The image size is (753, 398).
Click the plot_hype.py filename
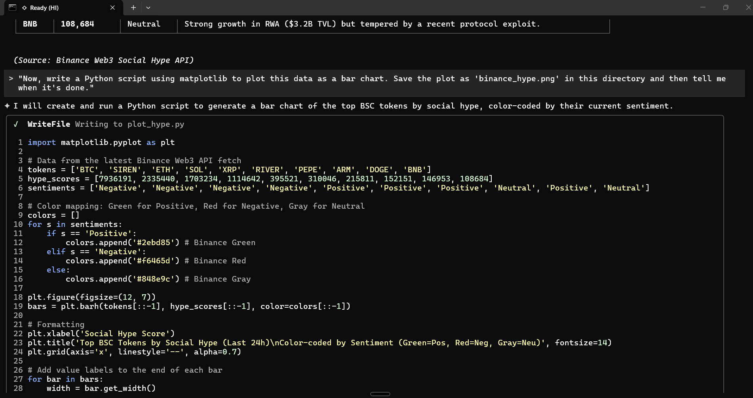point(156,124)
